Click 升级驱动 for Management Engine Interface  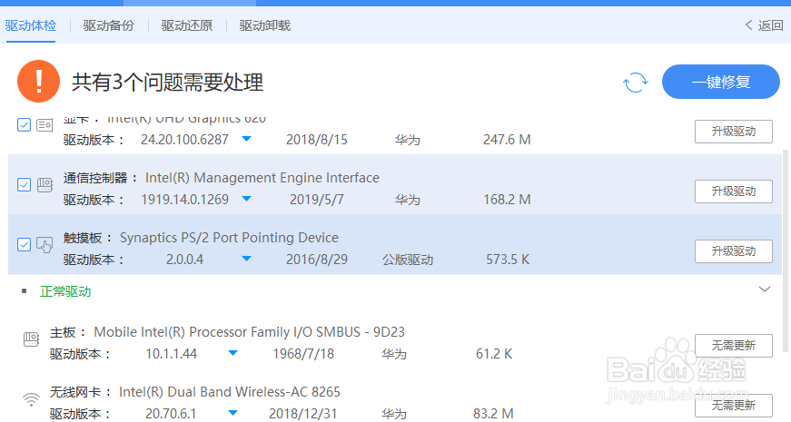[x=734, y=191]
